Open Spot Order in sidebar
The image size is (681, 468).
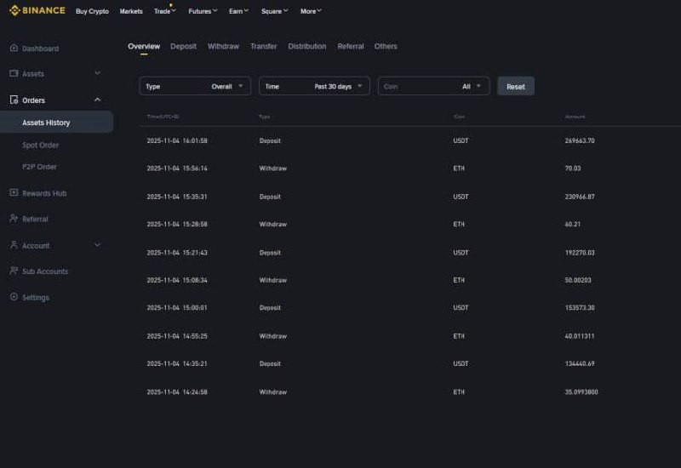[x=40, y=146]
